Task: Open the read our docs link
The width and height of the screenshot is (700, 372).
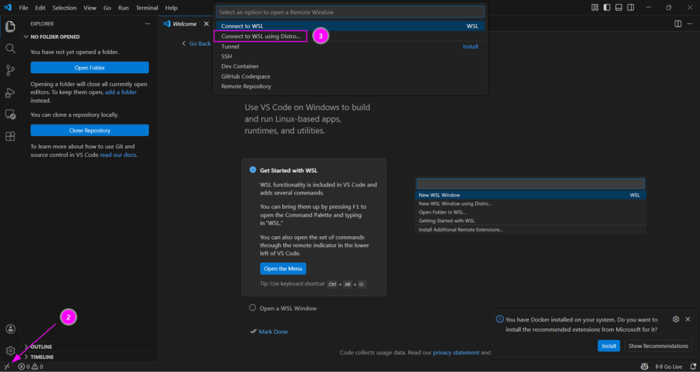Action: pos(118,155)
